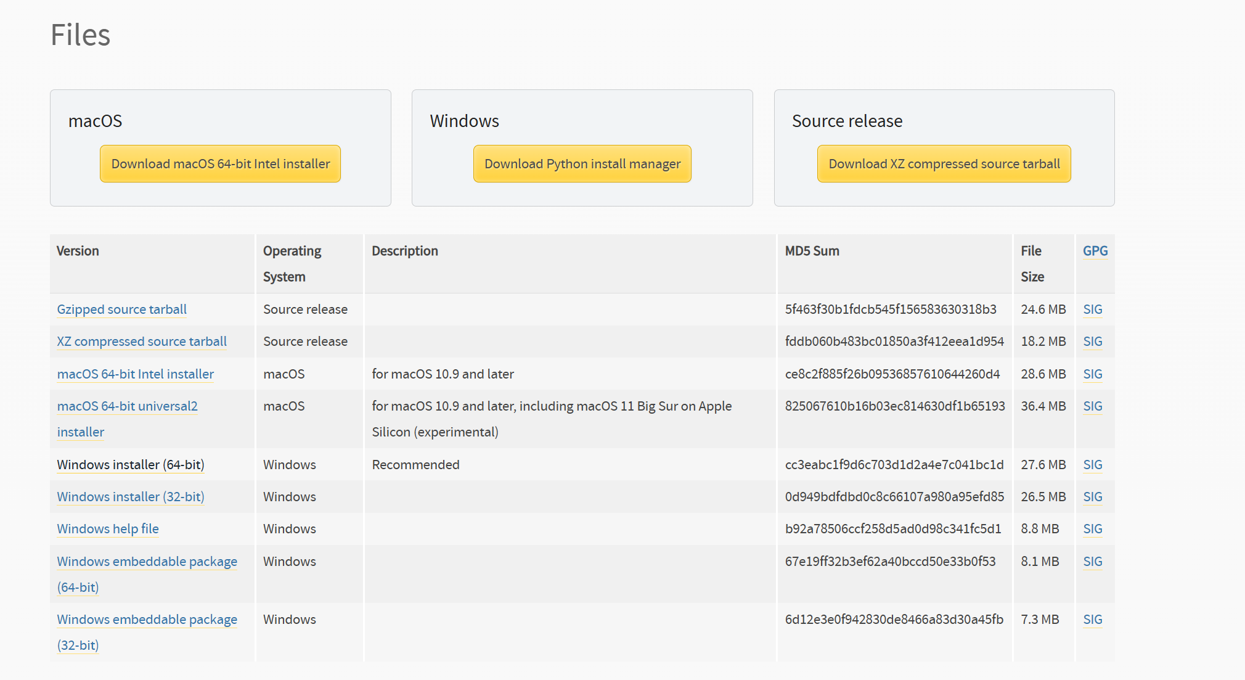Click the GPG column header link
Viewport: 1245px width, 680px height.
click(1095, 251)
